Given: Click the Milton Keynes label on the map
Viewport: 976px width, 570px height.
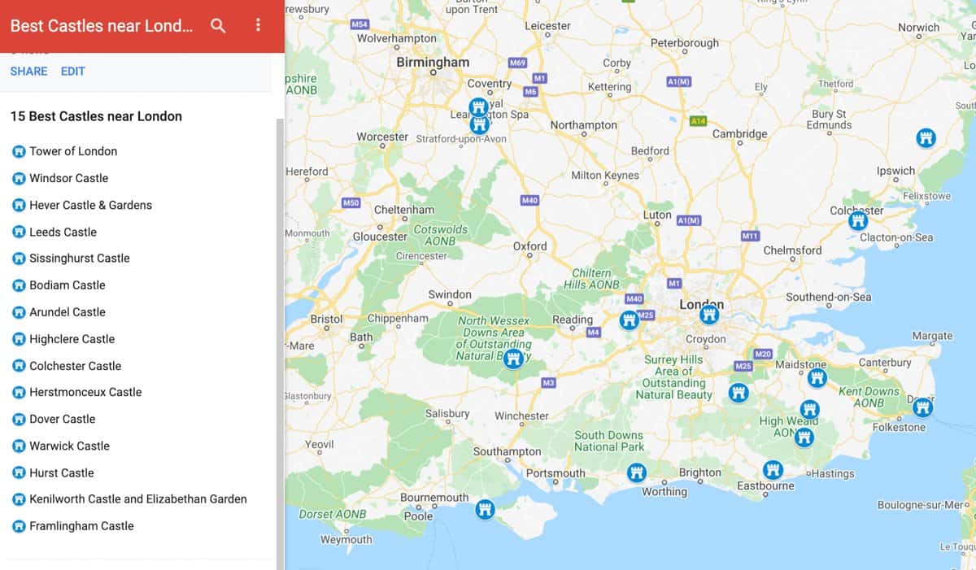Looking at the screenshot, I should [x=605, y=175].
